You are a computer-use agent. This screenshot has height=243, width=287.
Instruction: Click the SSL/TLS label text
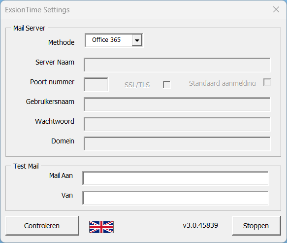tap(137, 85)
